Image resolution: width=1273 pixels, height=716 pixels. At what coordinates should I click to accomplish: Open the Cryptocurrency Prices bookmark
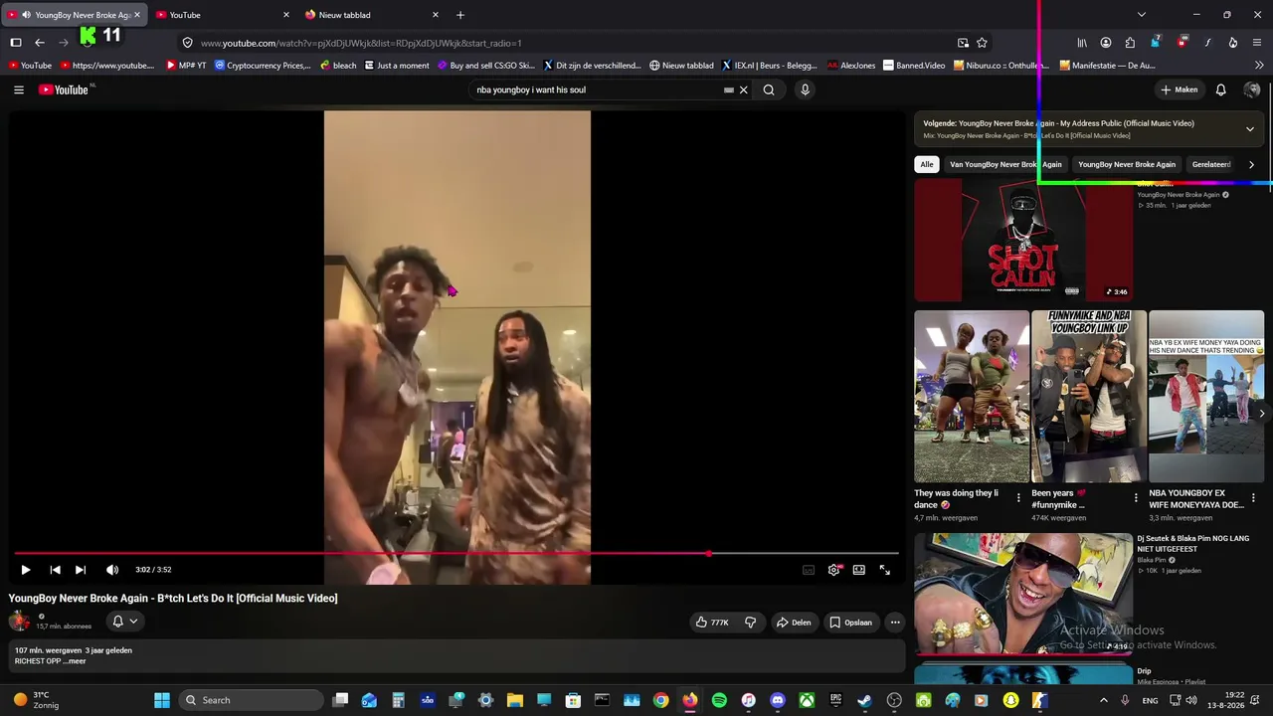click(263, 66)
